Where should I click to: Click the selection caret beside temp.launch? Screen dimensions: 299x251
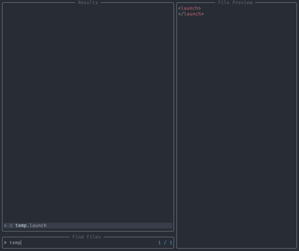(5, 226)
